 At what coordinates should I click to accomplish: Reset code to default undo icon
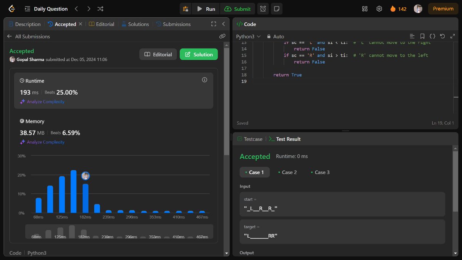coord(442,36)
